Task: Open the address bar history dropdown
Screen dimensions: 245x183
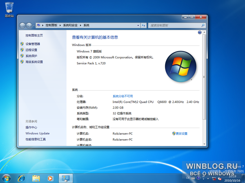Action: click(x=138, y=25)
